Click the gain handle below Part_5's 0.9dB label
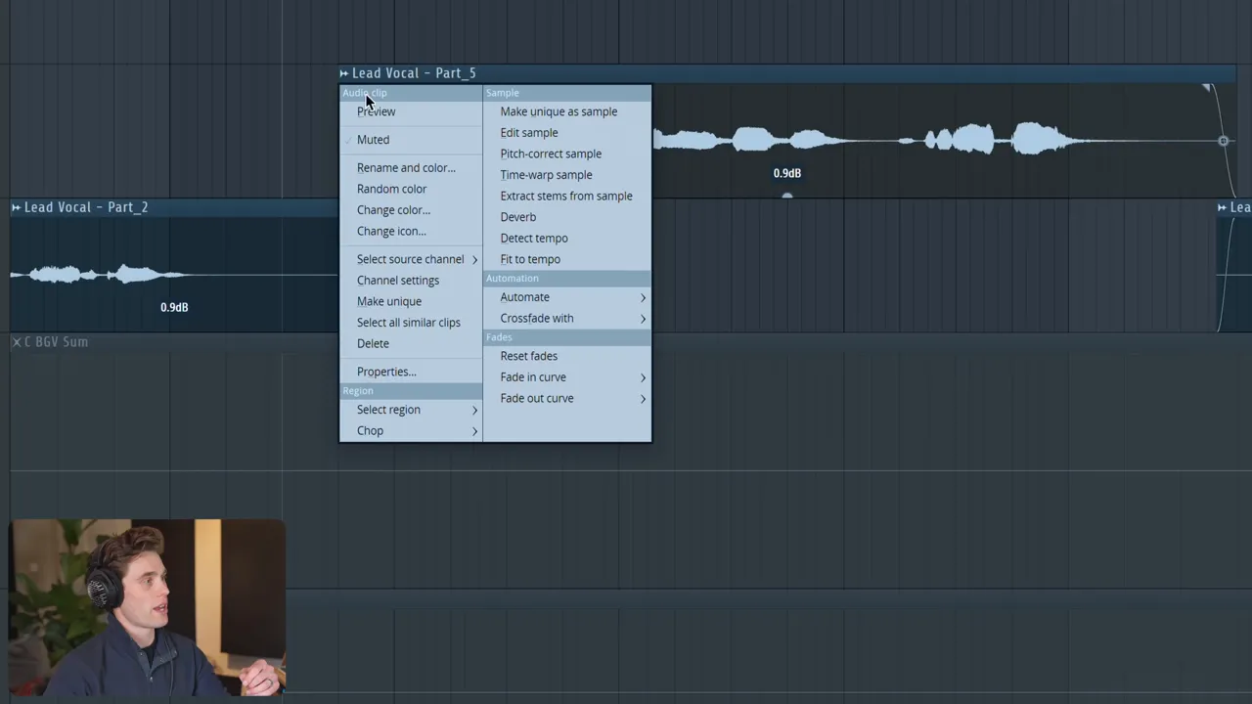Image resolution: width=1252 pixels, height=704 pixels. pyautogui.click(x=787, y=195)
